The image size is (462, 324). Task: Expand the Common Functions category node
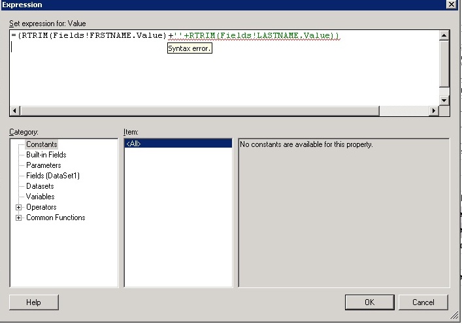click(18, 218)
